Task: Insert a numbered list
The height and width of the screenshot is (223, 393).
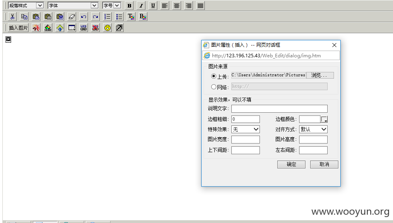Action: 107,17
